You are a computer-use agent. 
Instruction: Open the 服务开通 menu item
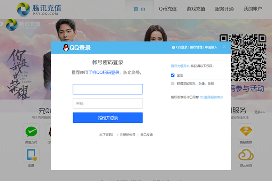pyautogui.click(x=224, y=9)
